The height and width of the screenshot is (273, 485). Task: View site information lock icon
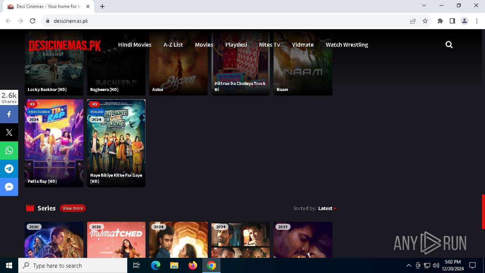(x=48, y=21)
